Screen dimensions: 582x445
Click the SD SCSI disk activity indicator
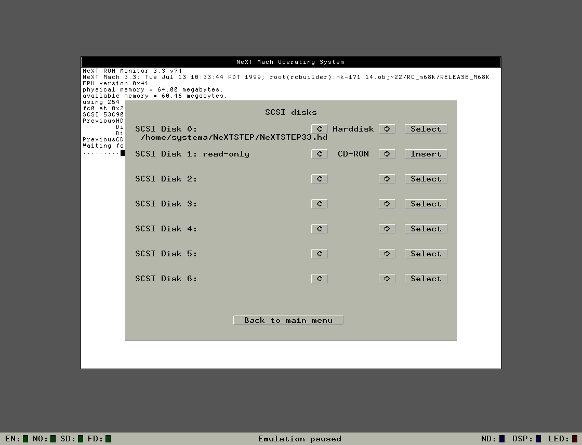[x=81, y=438]
